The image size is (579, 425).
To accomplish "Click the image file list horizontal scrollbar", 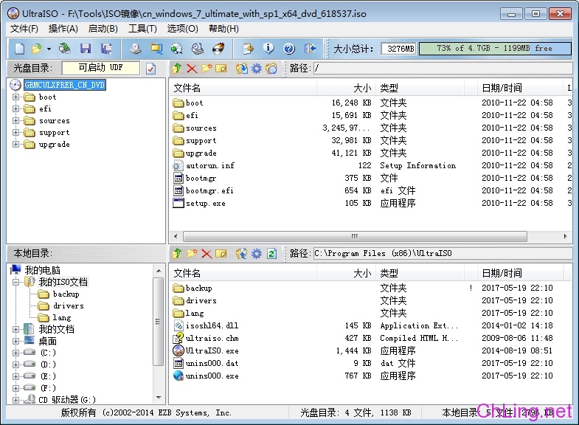I will [x=355, y=236].
